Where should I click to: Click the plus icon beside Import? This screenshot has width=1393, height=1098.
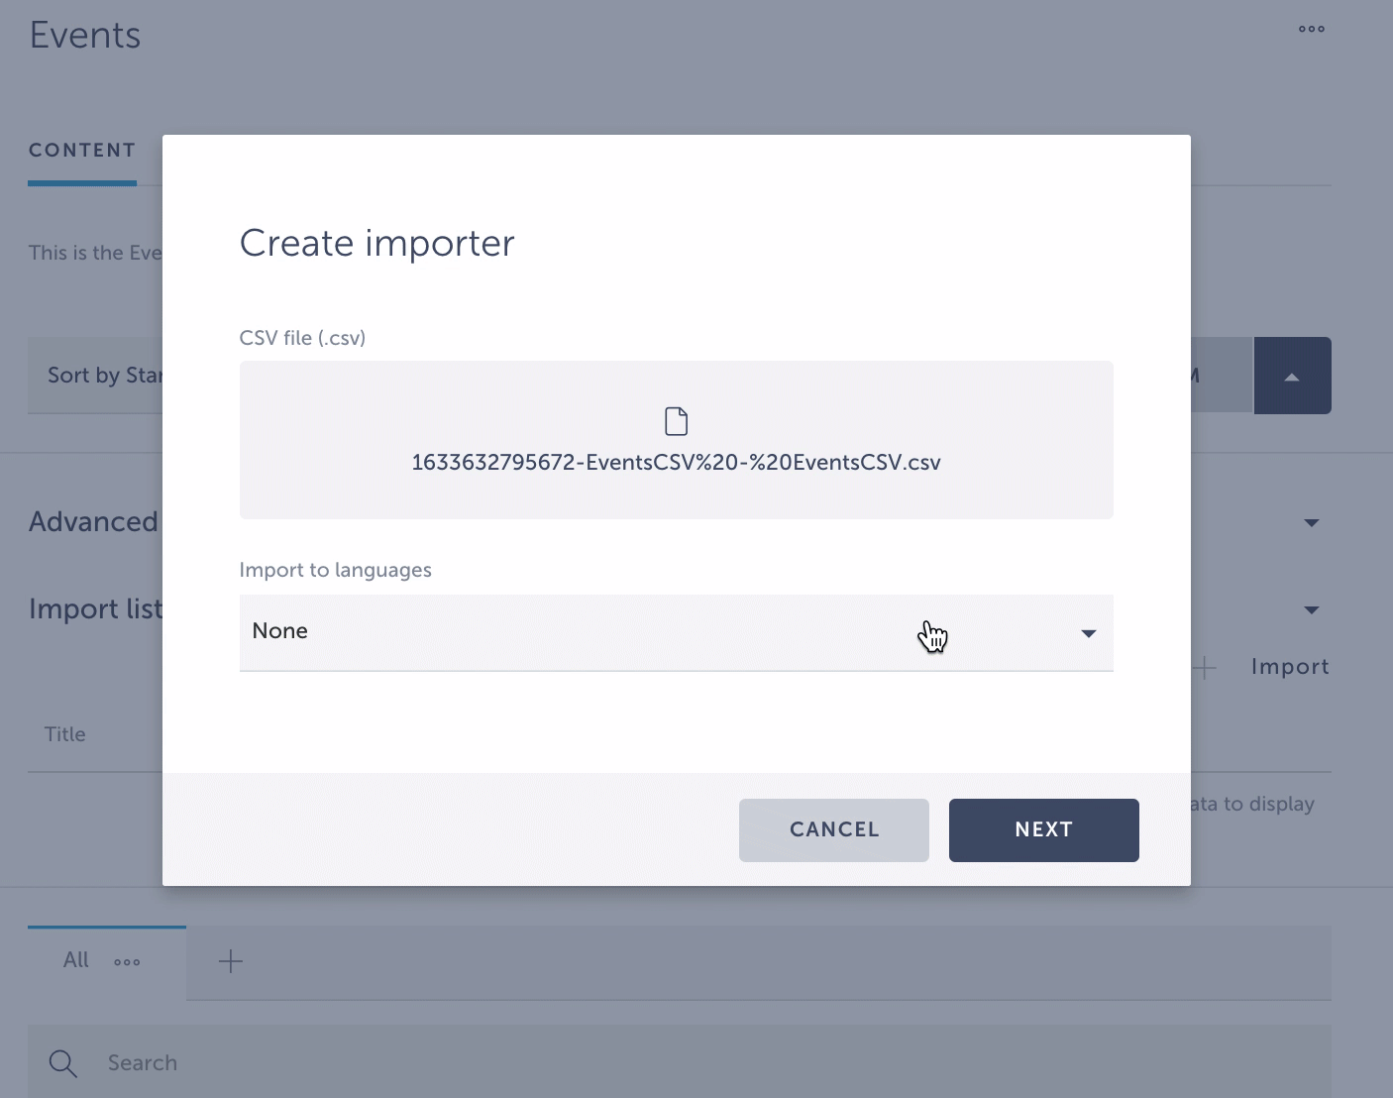pos(1205,667)
